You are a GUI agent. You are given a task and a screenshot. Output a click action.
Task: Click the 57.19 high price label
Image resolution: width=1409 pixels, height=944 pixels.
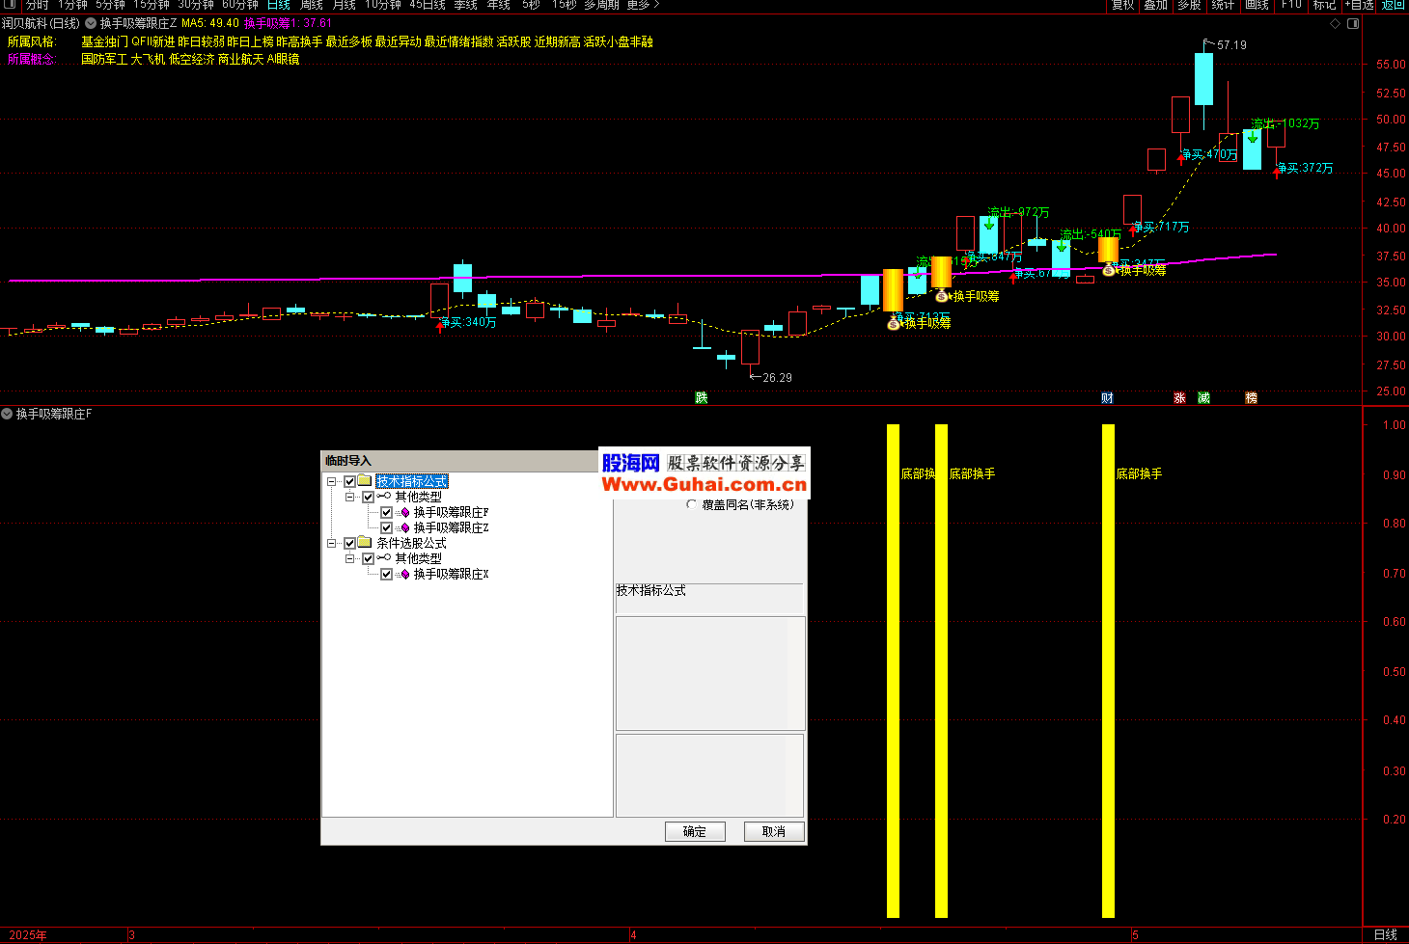point(1231,45)
